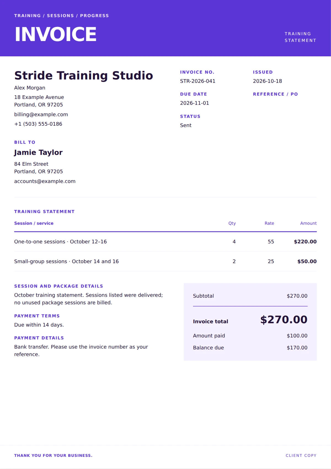The width and height of the screenshot is (331, 469).
Task: Click the TRAINING STATEMENT section heading above the table
Action: pos(44,212)
